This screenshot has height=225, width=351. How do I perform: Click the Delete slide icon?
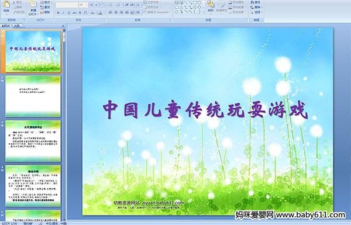coord(42,12)
